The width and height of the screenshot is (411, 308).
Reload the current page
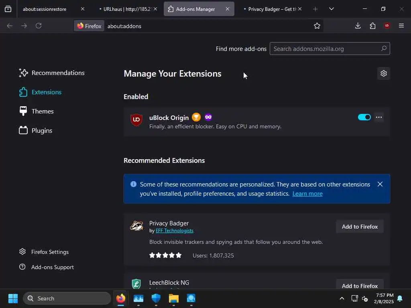pyautogui.click(x=39, y=26)
